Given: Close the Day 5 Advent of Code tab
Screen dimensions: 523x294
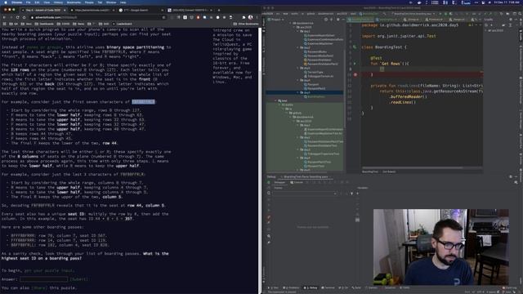Looking at the screenshot, I should [65, 11].
